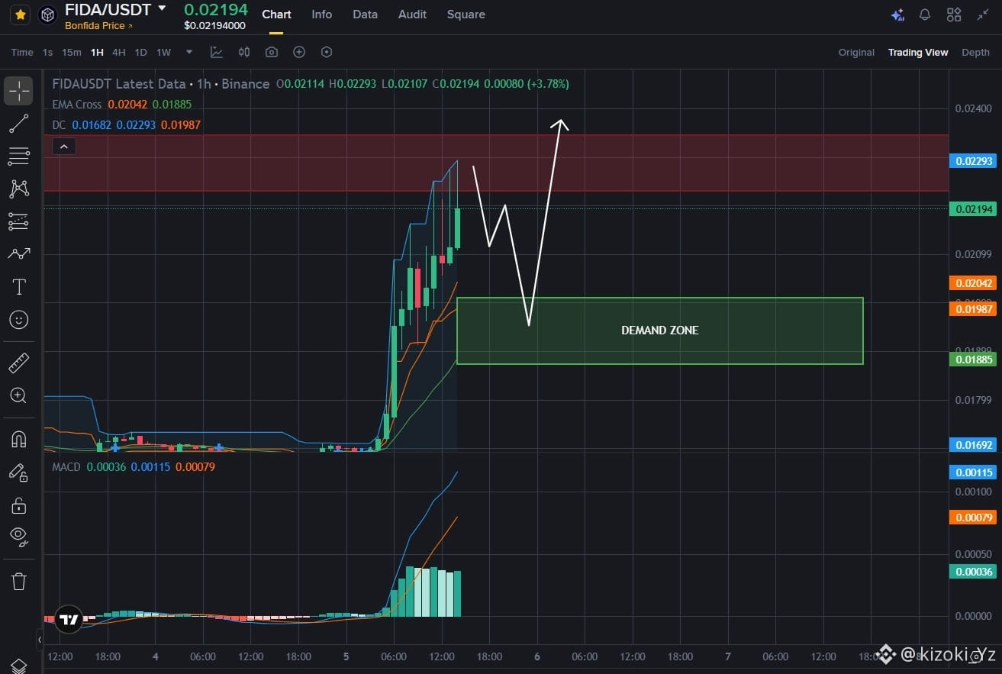The width and height of the screenshot is (1002, 674).
Task: Open the Bonfida Price link
Action: [98, 26]
